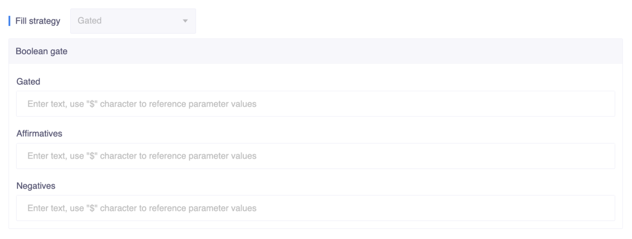632x239 pixels.
Task: Click placeholder text in the Affirmatives field
Action: [x=142, y=156]
